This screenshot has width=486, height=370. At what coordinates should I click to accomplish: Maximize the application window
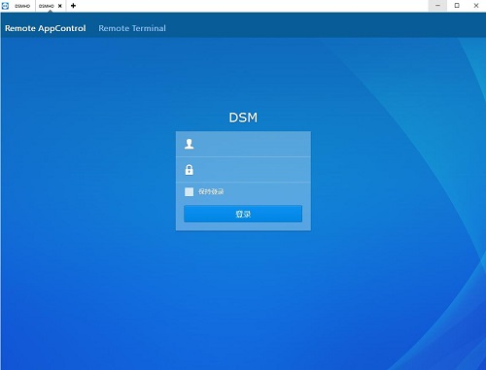pos(457,6)
